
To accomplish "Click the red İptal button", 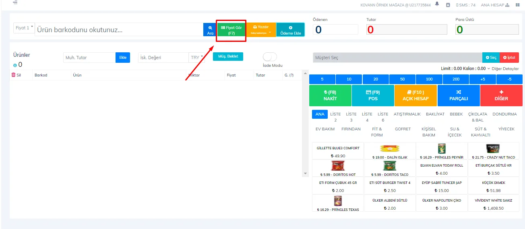I will [509, 58].
